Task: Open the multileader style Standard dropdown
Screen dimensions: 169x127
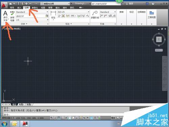Action: click(x=108, y=12)
